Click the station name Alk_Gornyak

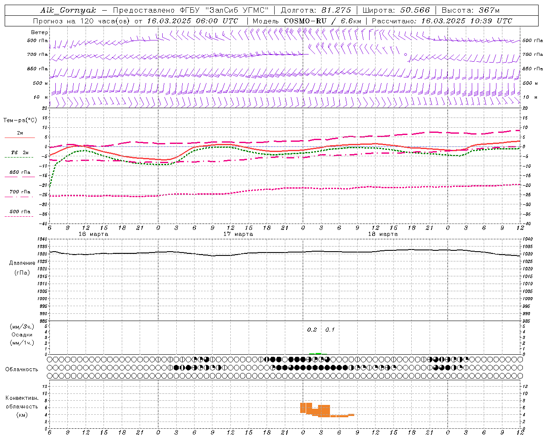point(68,10)
